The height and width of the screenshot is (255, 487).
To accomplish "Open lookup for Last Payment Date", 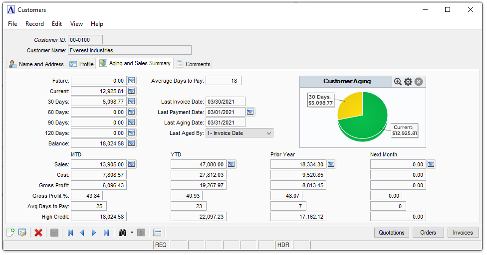I will (250, 112).
